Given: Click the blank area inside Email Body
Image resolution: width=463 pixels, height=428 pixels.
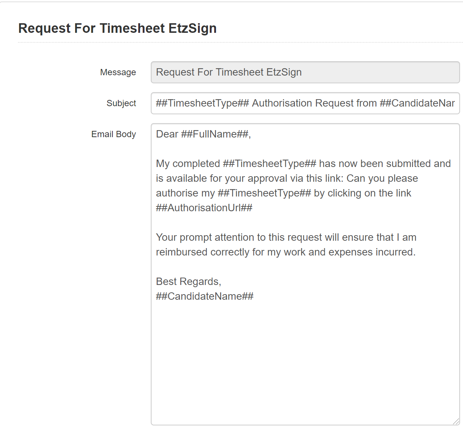Looking at the screenshot, I should 305,361.
